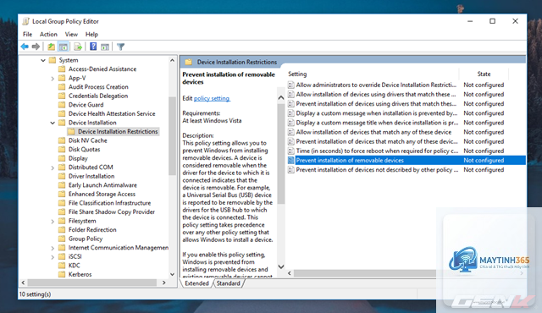Select 'Prevent installation of devices using drivers that match' policy
The image size is (542, 313).
pyautogui.click(x=376, y=103)
